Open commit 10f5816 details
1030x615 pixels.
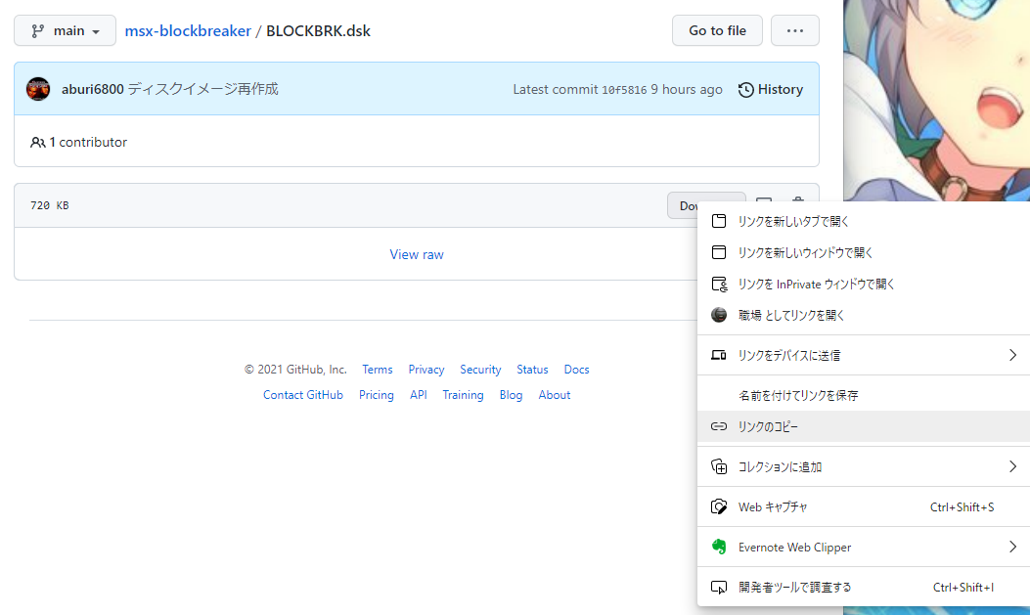click(x=624, y=89)
